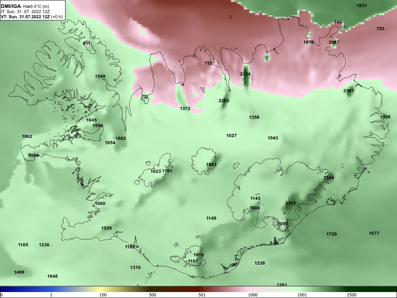The image size is (397, 298).
Task: Select the 811 value in the Westfjords
Action: click(x=86, y=43)
